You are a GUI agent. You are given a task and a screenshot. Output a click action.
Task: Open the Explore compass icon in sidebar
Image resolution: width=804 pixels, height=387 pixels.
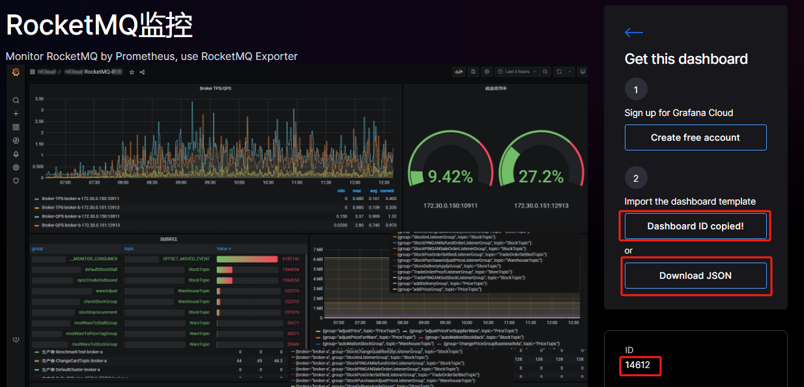[x=16, y=140]
